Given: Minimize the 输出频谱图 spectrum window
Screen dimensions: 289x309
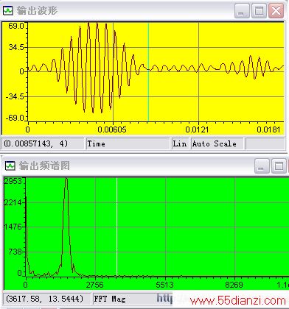Looking at the screenshot, I should 262,166.
